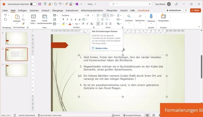Screen dimensions: 203x117
Task: Click the Copy icon in Zwischenablage group
Action: coord(23,19)
